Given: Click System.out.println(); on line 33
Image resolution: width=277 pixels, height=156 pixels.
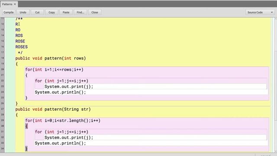Looking at the screenshot, I should click(60, 143).
